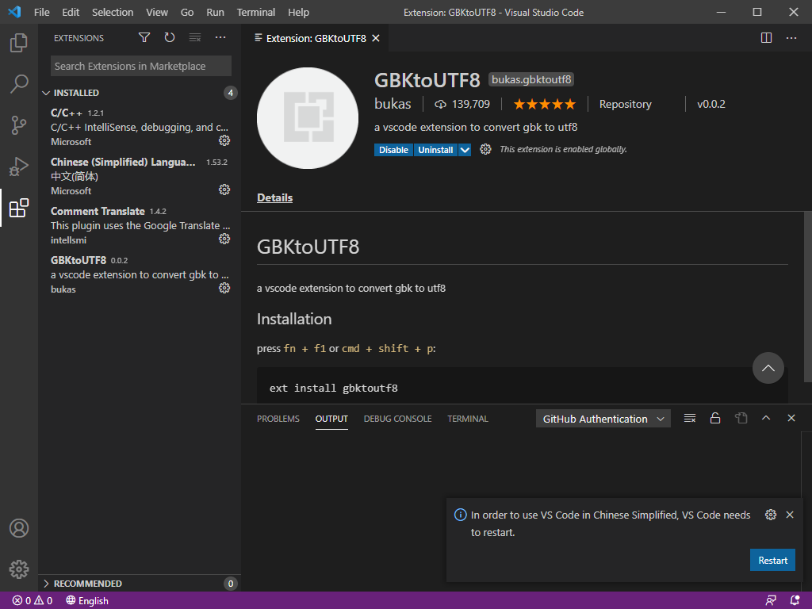Open the Run and Debug view
This screenshot has width=812, height=609.
tap(19, 167)
